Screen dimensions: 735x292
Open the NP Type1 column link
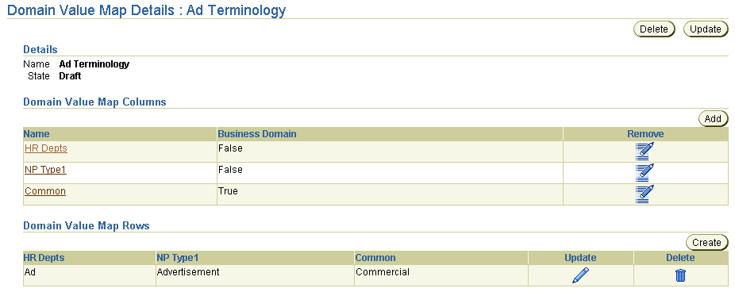tap(45, 170)
